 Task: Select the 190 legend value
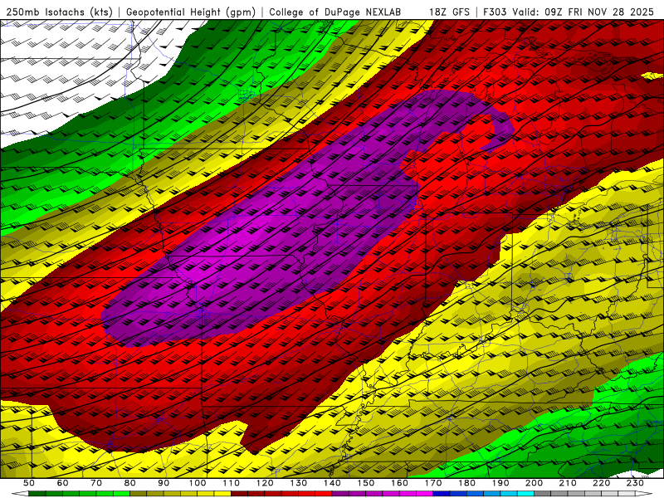(x=500, y=483)
